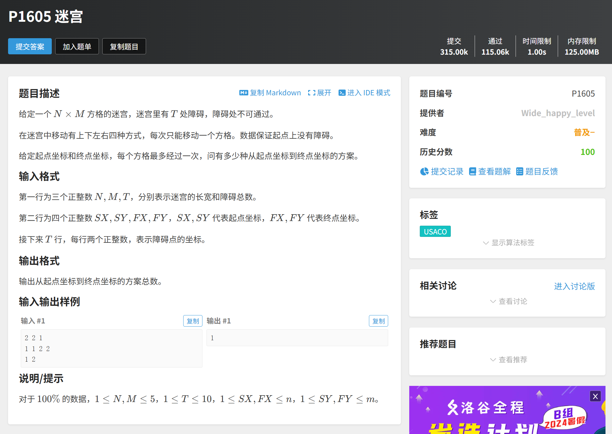Click the USACO tag
Screen dimensions: 612x434
[x=435, y=232]
